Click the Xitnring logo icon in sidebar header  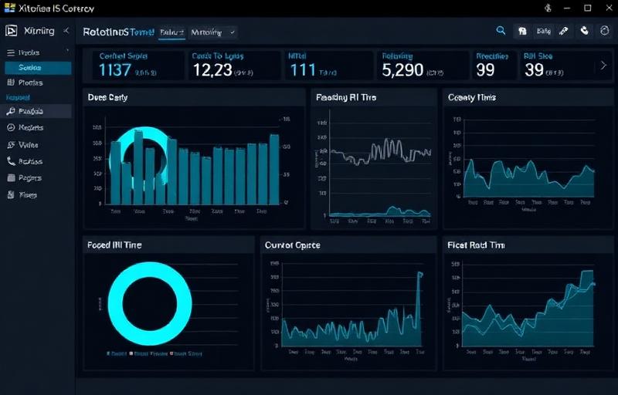click(x=11, y=32)
